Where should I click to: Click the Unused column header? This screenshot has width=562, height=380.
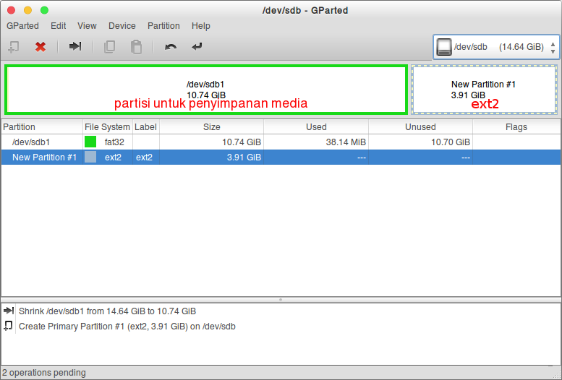pyautogui.click(x=420, y=126)
